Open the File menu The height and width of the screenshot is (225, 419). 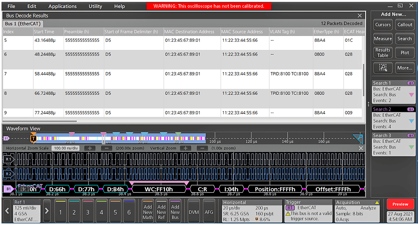tap(11, 6)
